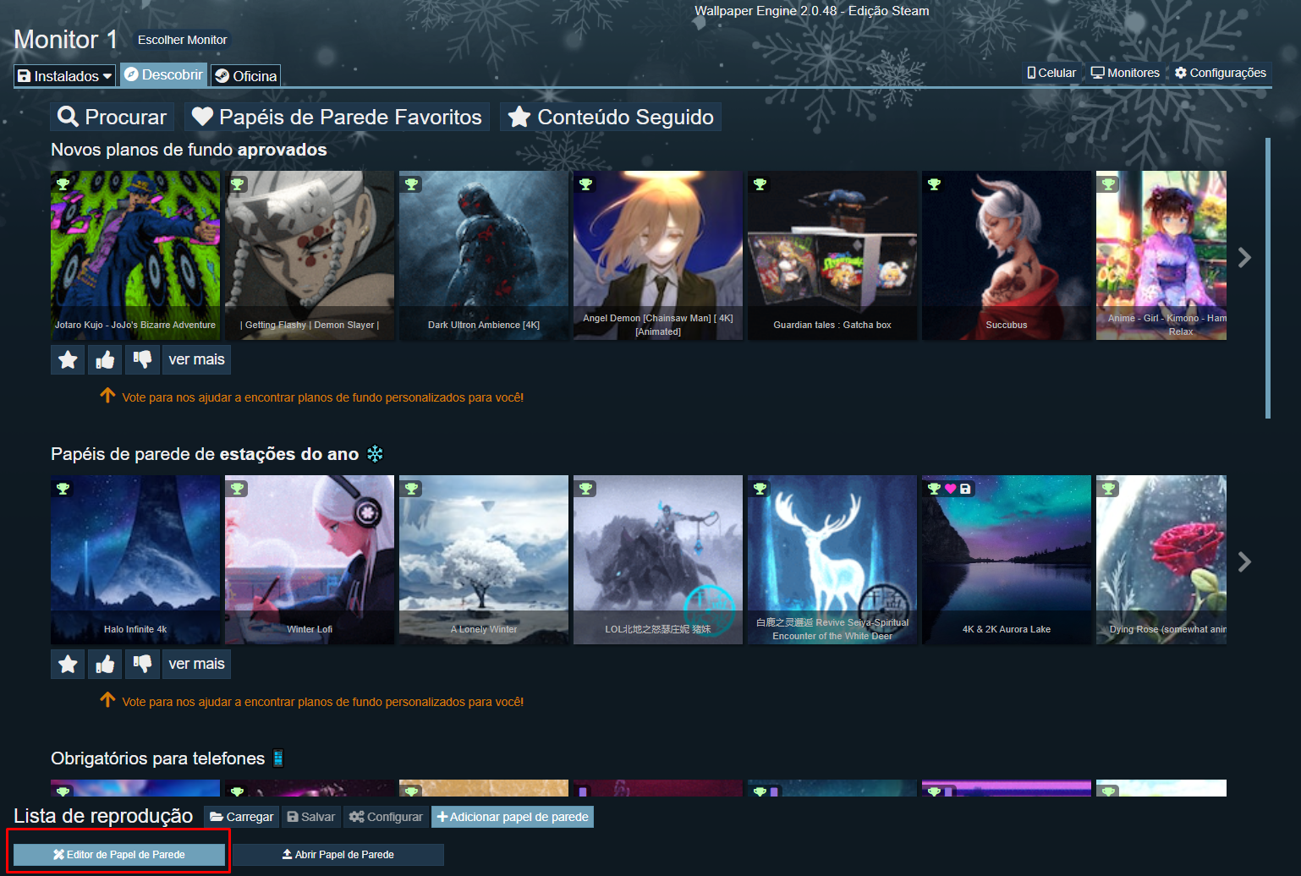Favorite the approved wallpapers row with star

[68, 360]
